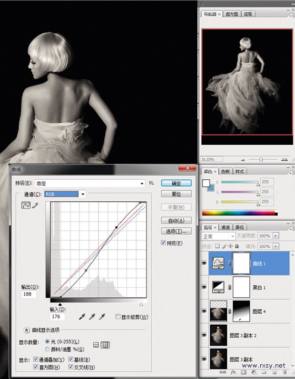Screen dimensions: 295x379
Task: Click the link layers icon
Action: tap(223, 372)
